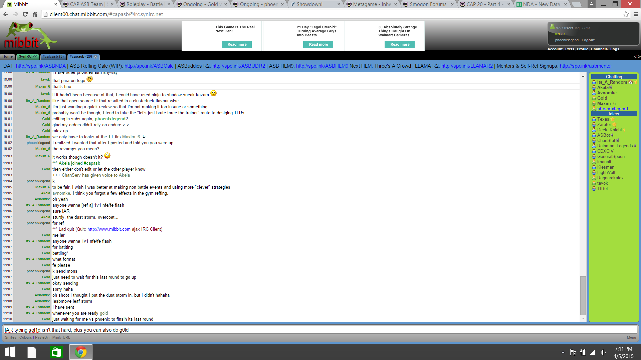The width and height of the screenshot is (641, 360).
Task: Click the smiley emoji in tavok's toge message
Action: point(90,79)
